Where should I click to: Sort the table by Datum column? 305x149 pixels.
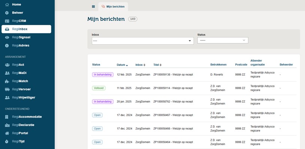click(122, 65)
